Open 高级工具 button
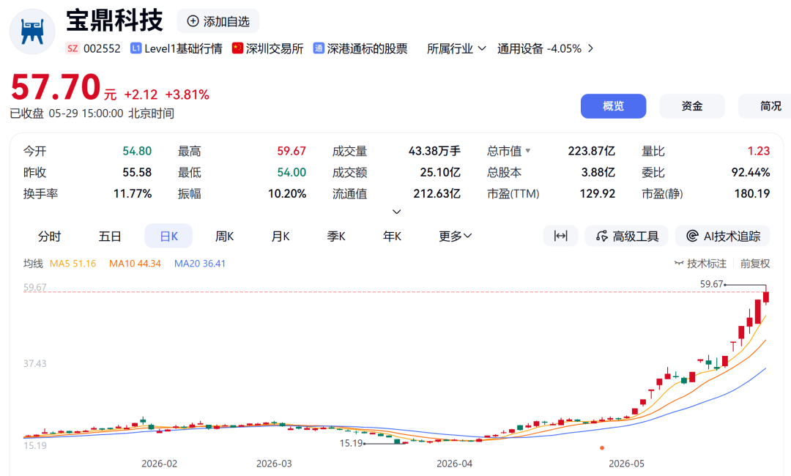791x476 pixels. [x=626, y=236]
